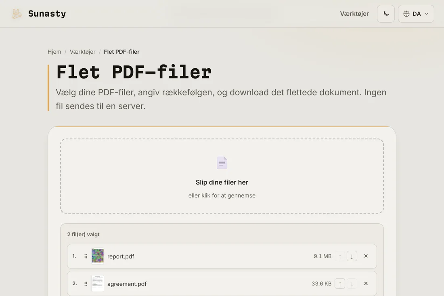Click the 33.6 KB file size
The width and height of the screenshot is (444, 296).
click(321, 283)
